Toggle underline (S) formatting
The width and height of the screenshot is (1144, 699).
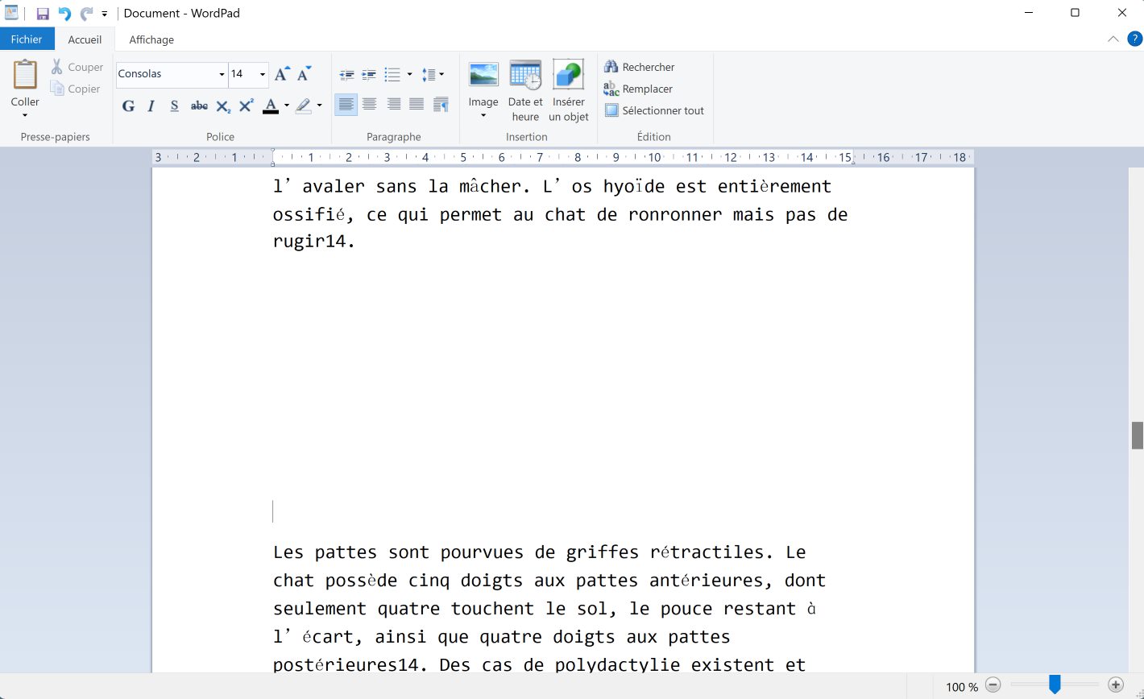[x=174, y=105]
